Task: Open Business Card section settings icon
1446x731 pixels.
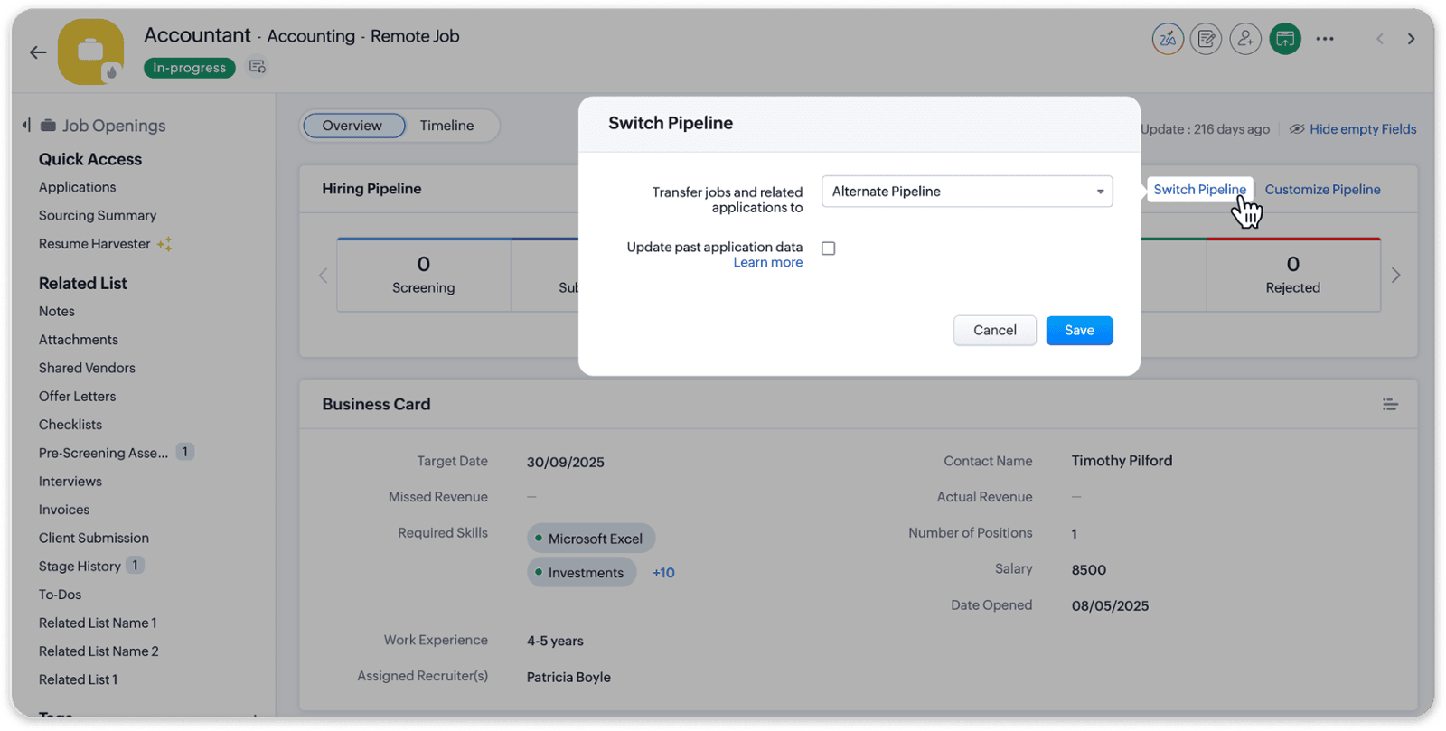Action: (1390, 404)
